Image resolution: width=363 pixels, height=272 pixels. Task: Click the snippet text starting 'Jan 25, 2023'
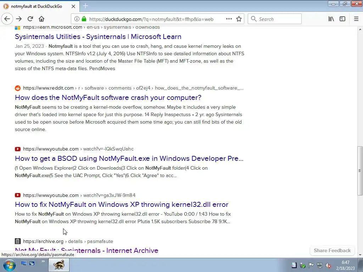pyautogui.click(x=129, y=57)
